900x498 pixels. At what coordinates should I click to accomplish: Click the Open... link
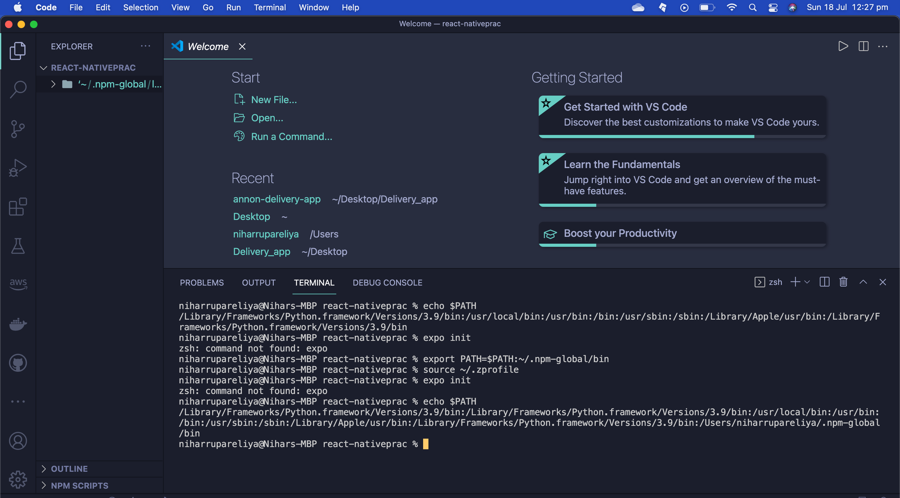[x=267, y=118]
